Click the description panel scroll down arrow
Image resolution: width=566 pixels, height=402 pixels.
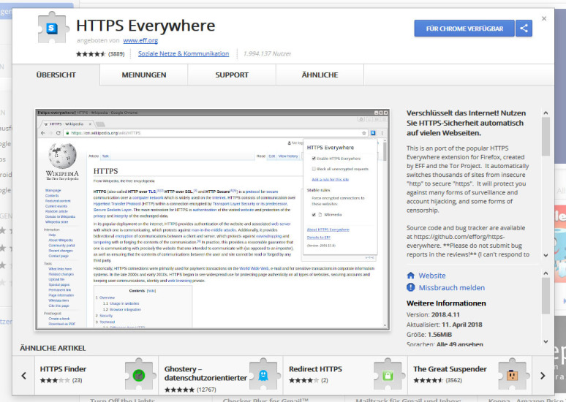(x=546, y=256)
